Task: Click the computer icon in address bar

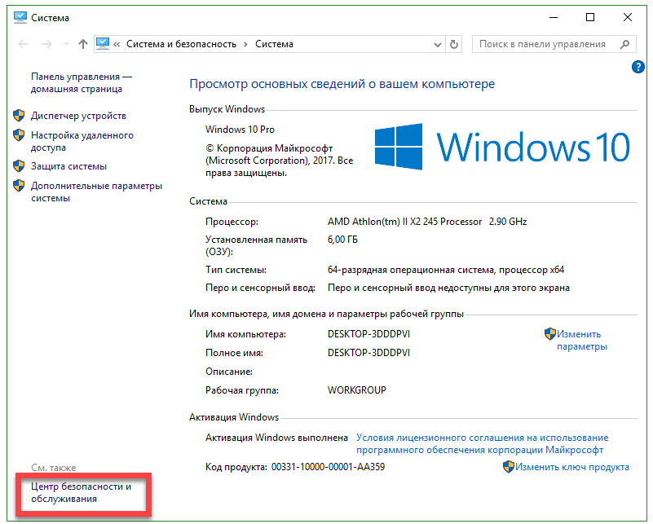Action: [x=103, y=43]
